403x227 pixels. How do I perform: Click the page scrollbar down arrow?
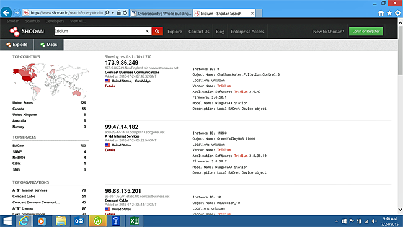click(x=400, y=209)
